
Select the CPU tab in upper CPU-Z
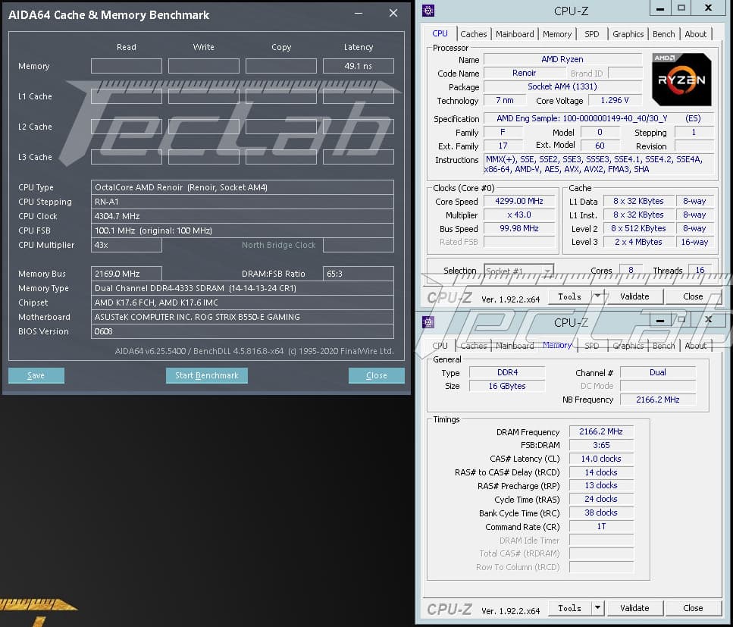click(x=440, y=33)
